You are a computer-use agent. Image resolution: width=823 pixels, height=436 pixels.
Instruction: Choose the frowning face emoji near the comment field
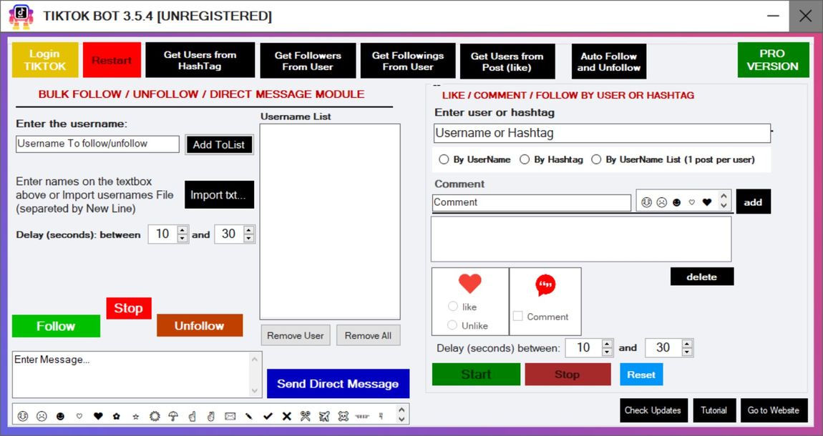661,203
